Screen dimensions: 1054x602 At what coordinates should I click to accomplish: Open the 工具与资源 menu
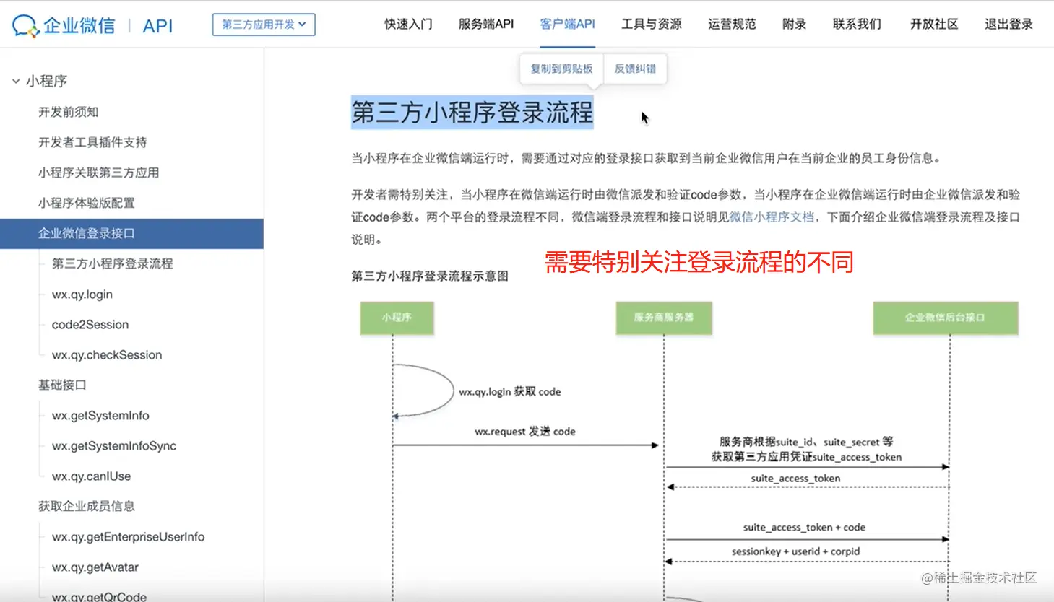652,25
